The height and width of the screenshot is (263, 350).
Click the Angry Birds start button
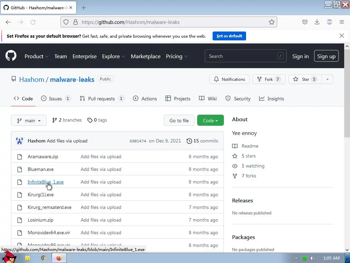coord(10,258)
